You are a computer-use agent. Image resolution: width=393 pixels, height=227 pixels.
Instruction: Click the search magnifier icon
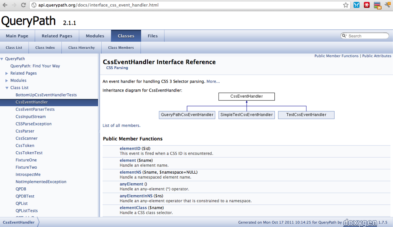(344, 36)
